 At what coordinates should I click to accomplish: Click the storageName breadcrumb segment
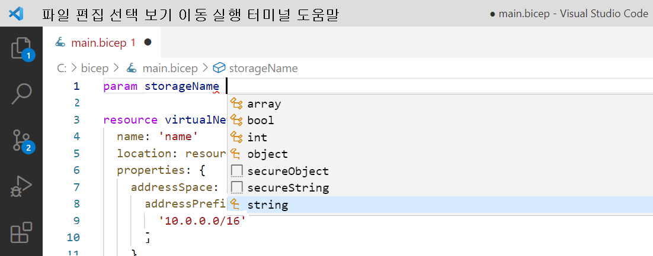[x=263, y=68]
